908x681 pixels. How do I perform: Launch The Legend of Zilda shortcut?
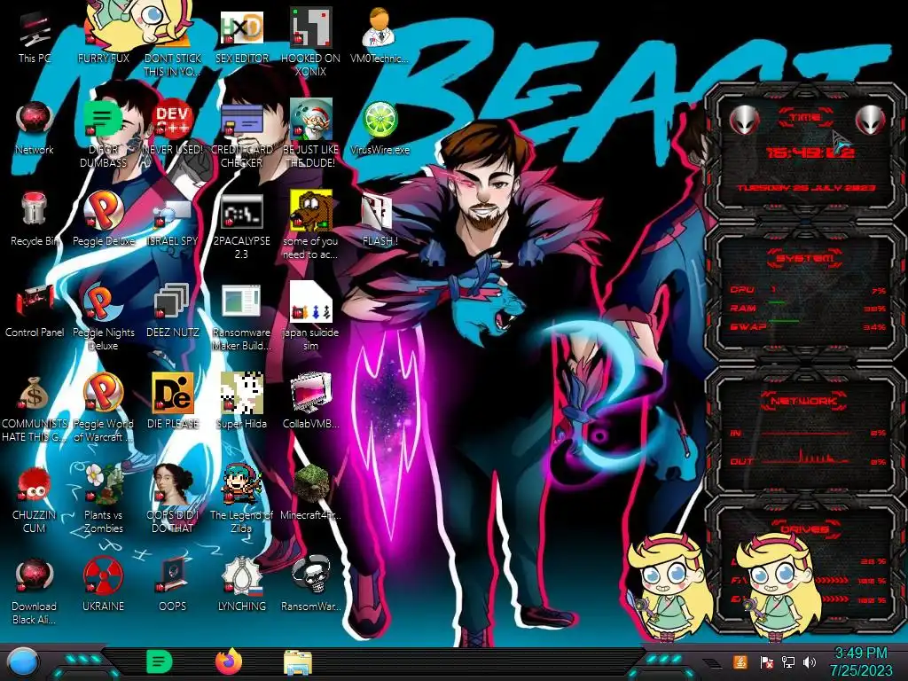pos(241,500)
